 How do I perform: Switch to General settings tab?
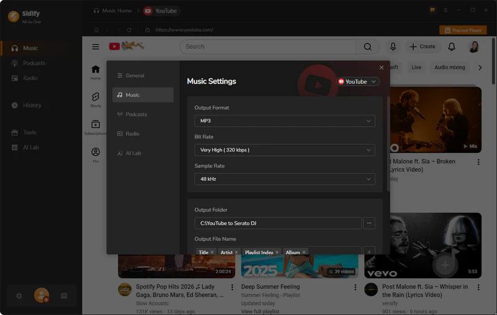(x=143, y=75)
